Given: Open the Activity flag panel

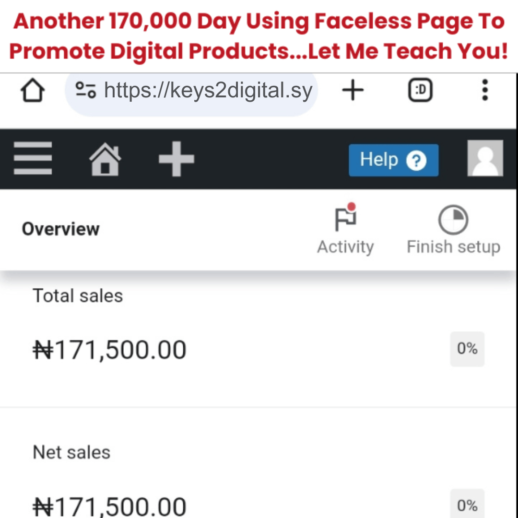Looking at the screenshot, I should [x=345, y=229].
